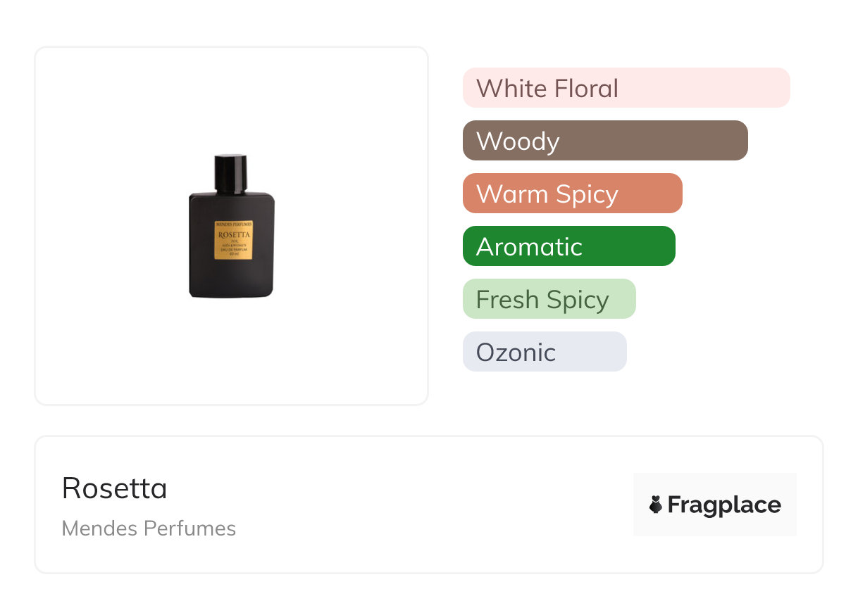Select the Woody accord bar
Screen dimensions: 858x608
pos(604,141)
